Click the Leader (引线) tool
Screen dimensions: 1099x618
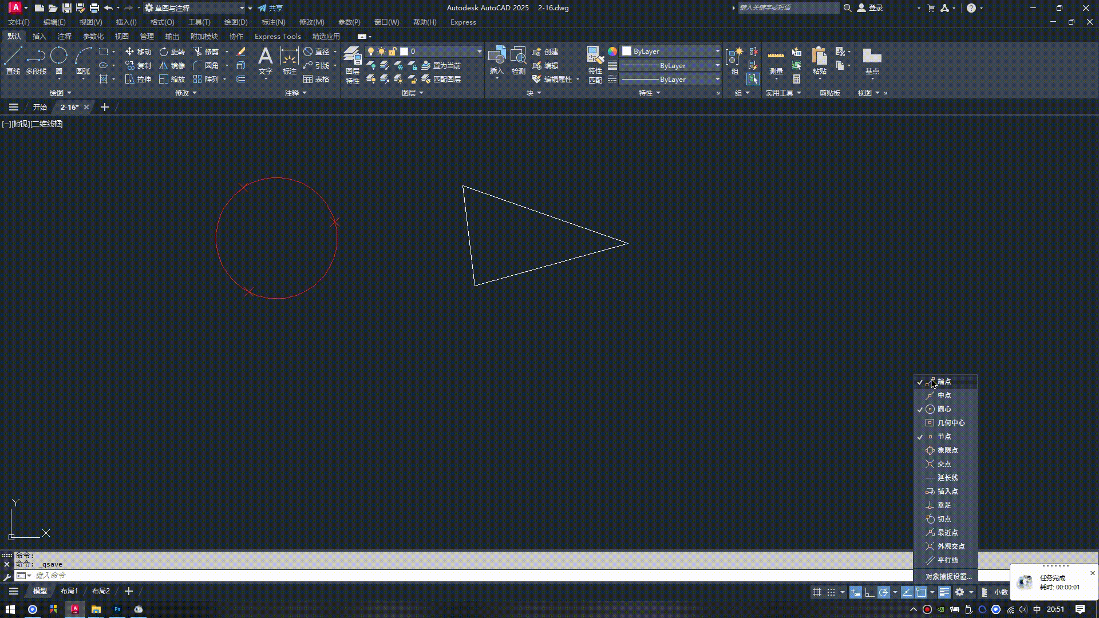coord(317,65)
